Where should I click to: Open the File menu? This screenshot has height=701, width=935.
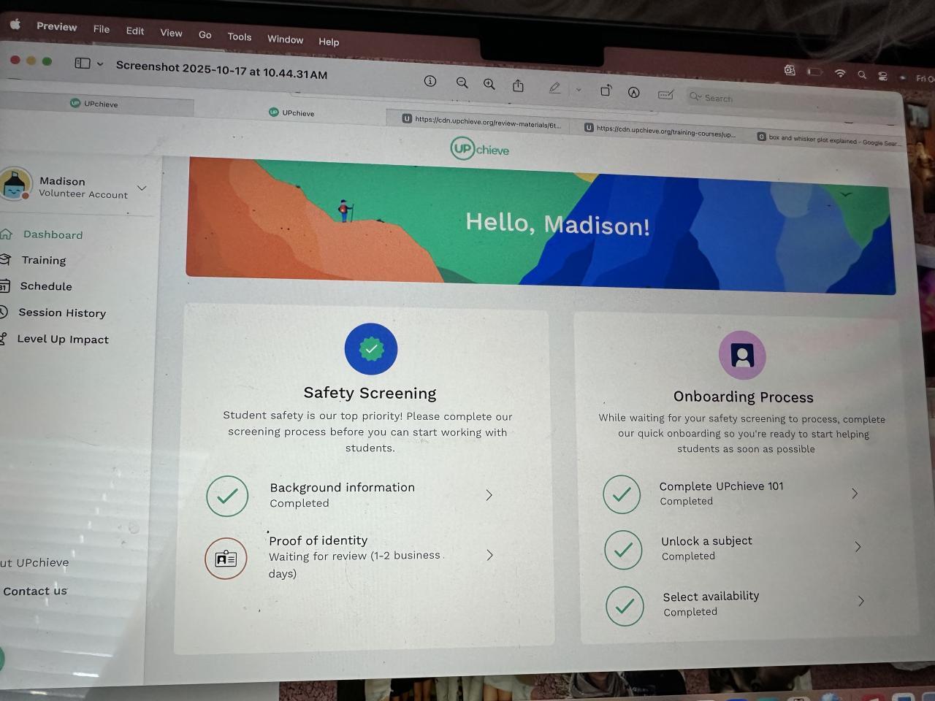point(102,28)
